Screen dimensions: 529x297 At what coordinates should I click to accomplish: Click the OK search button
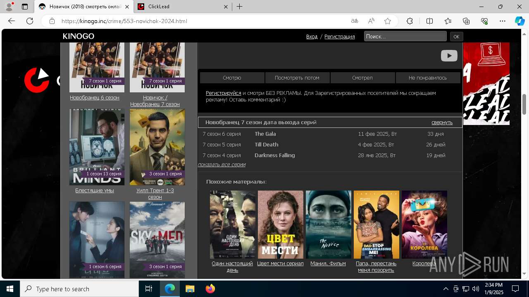pos(456,36)
